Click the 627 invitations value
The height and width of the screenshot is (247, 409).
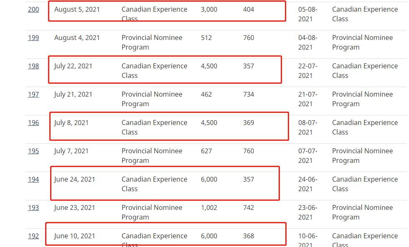coord(206,151)
